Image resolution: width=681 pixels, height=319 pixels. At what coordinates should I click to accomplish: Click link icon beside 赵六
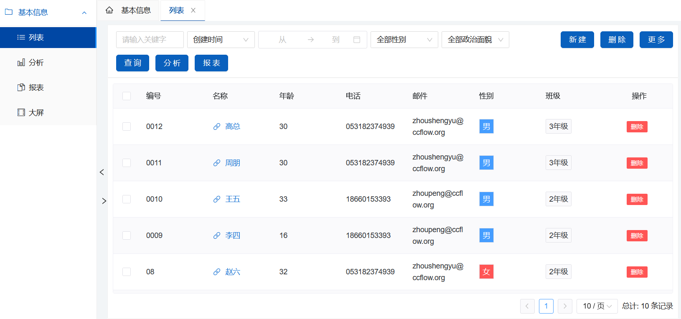(x=217, y=272)
